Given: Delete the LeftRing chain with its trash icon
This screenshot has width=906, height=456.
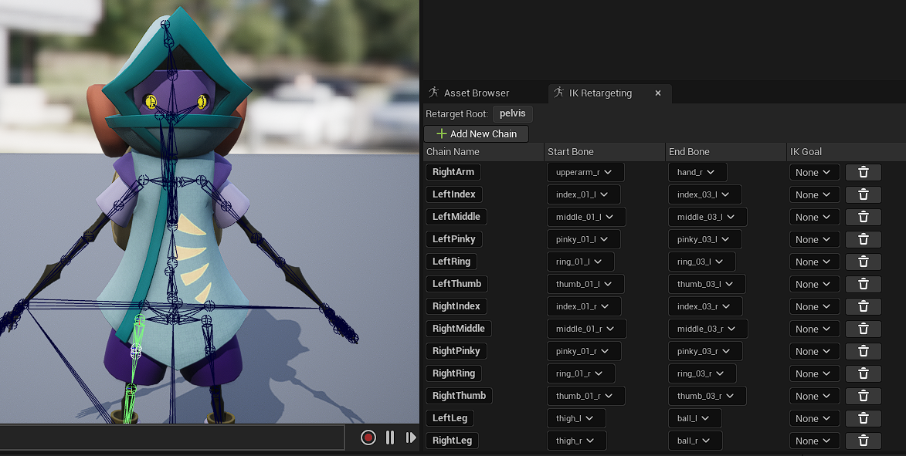Looking at the screenshot, I should [864, 262].
